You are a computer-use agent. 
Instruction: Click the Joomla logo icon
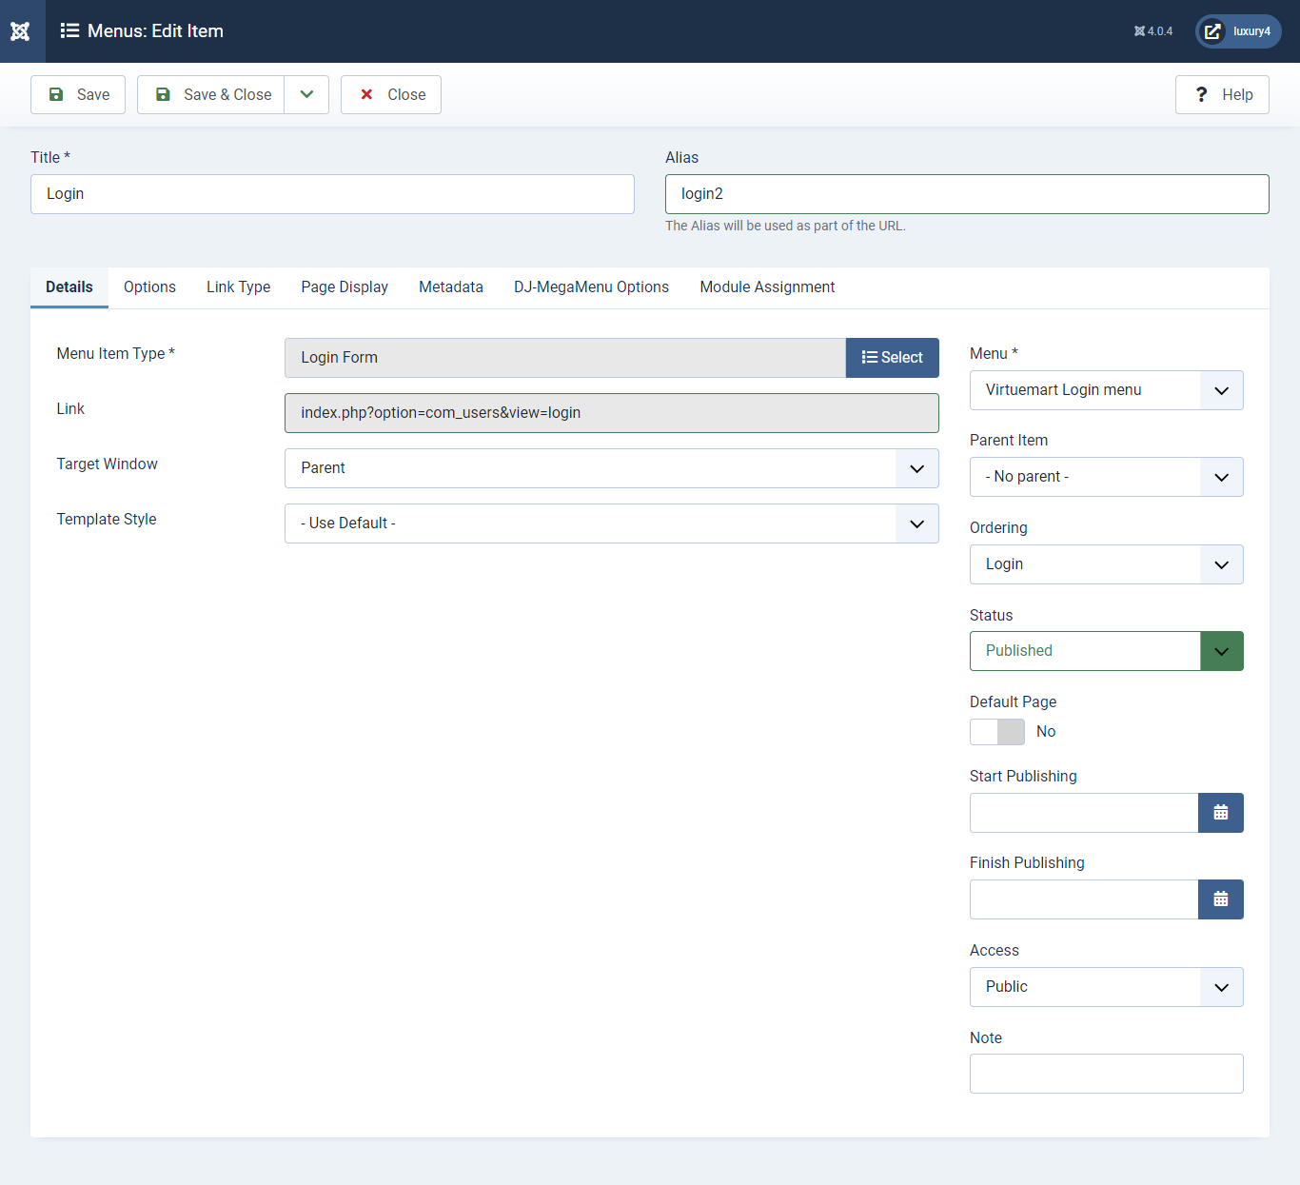(21, 31)
